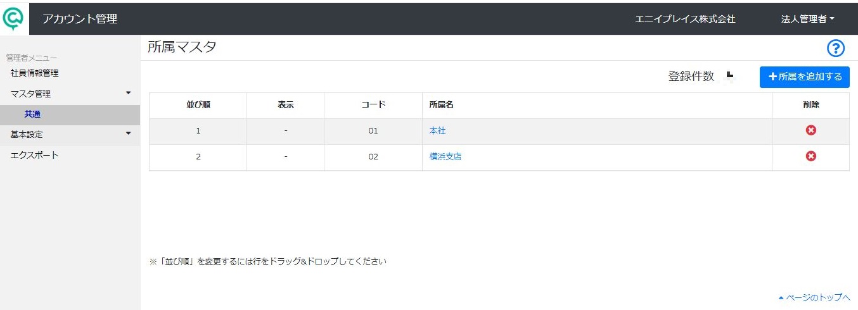Click sort order cell 2
The image size is (858, 310).
coord(198,157)
